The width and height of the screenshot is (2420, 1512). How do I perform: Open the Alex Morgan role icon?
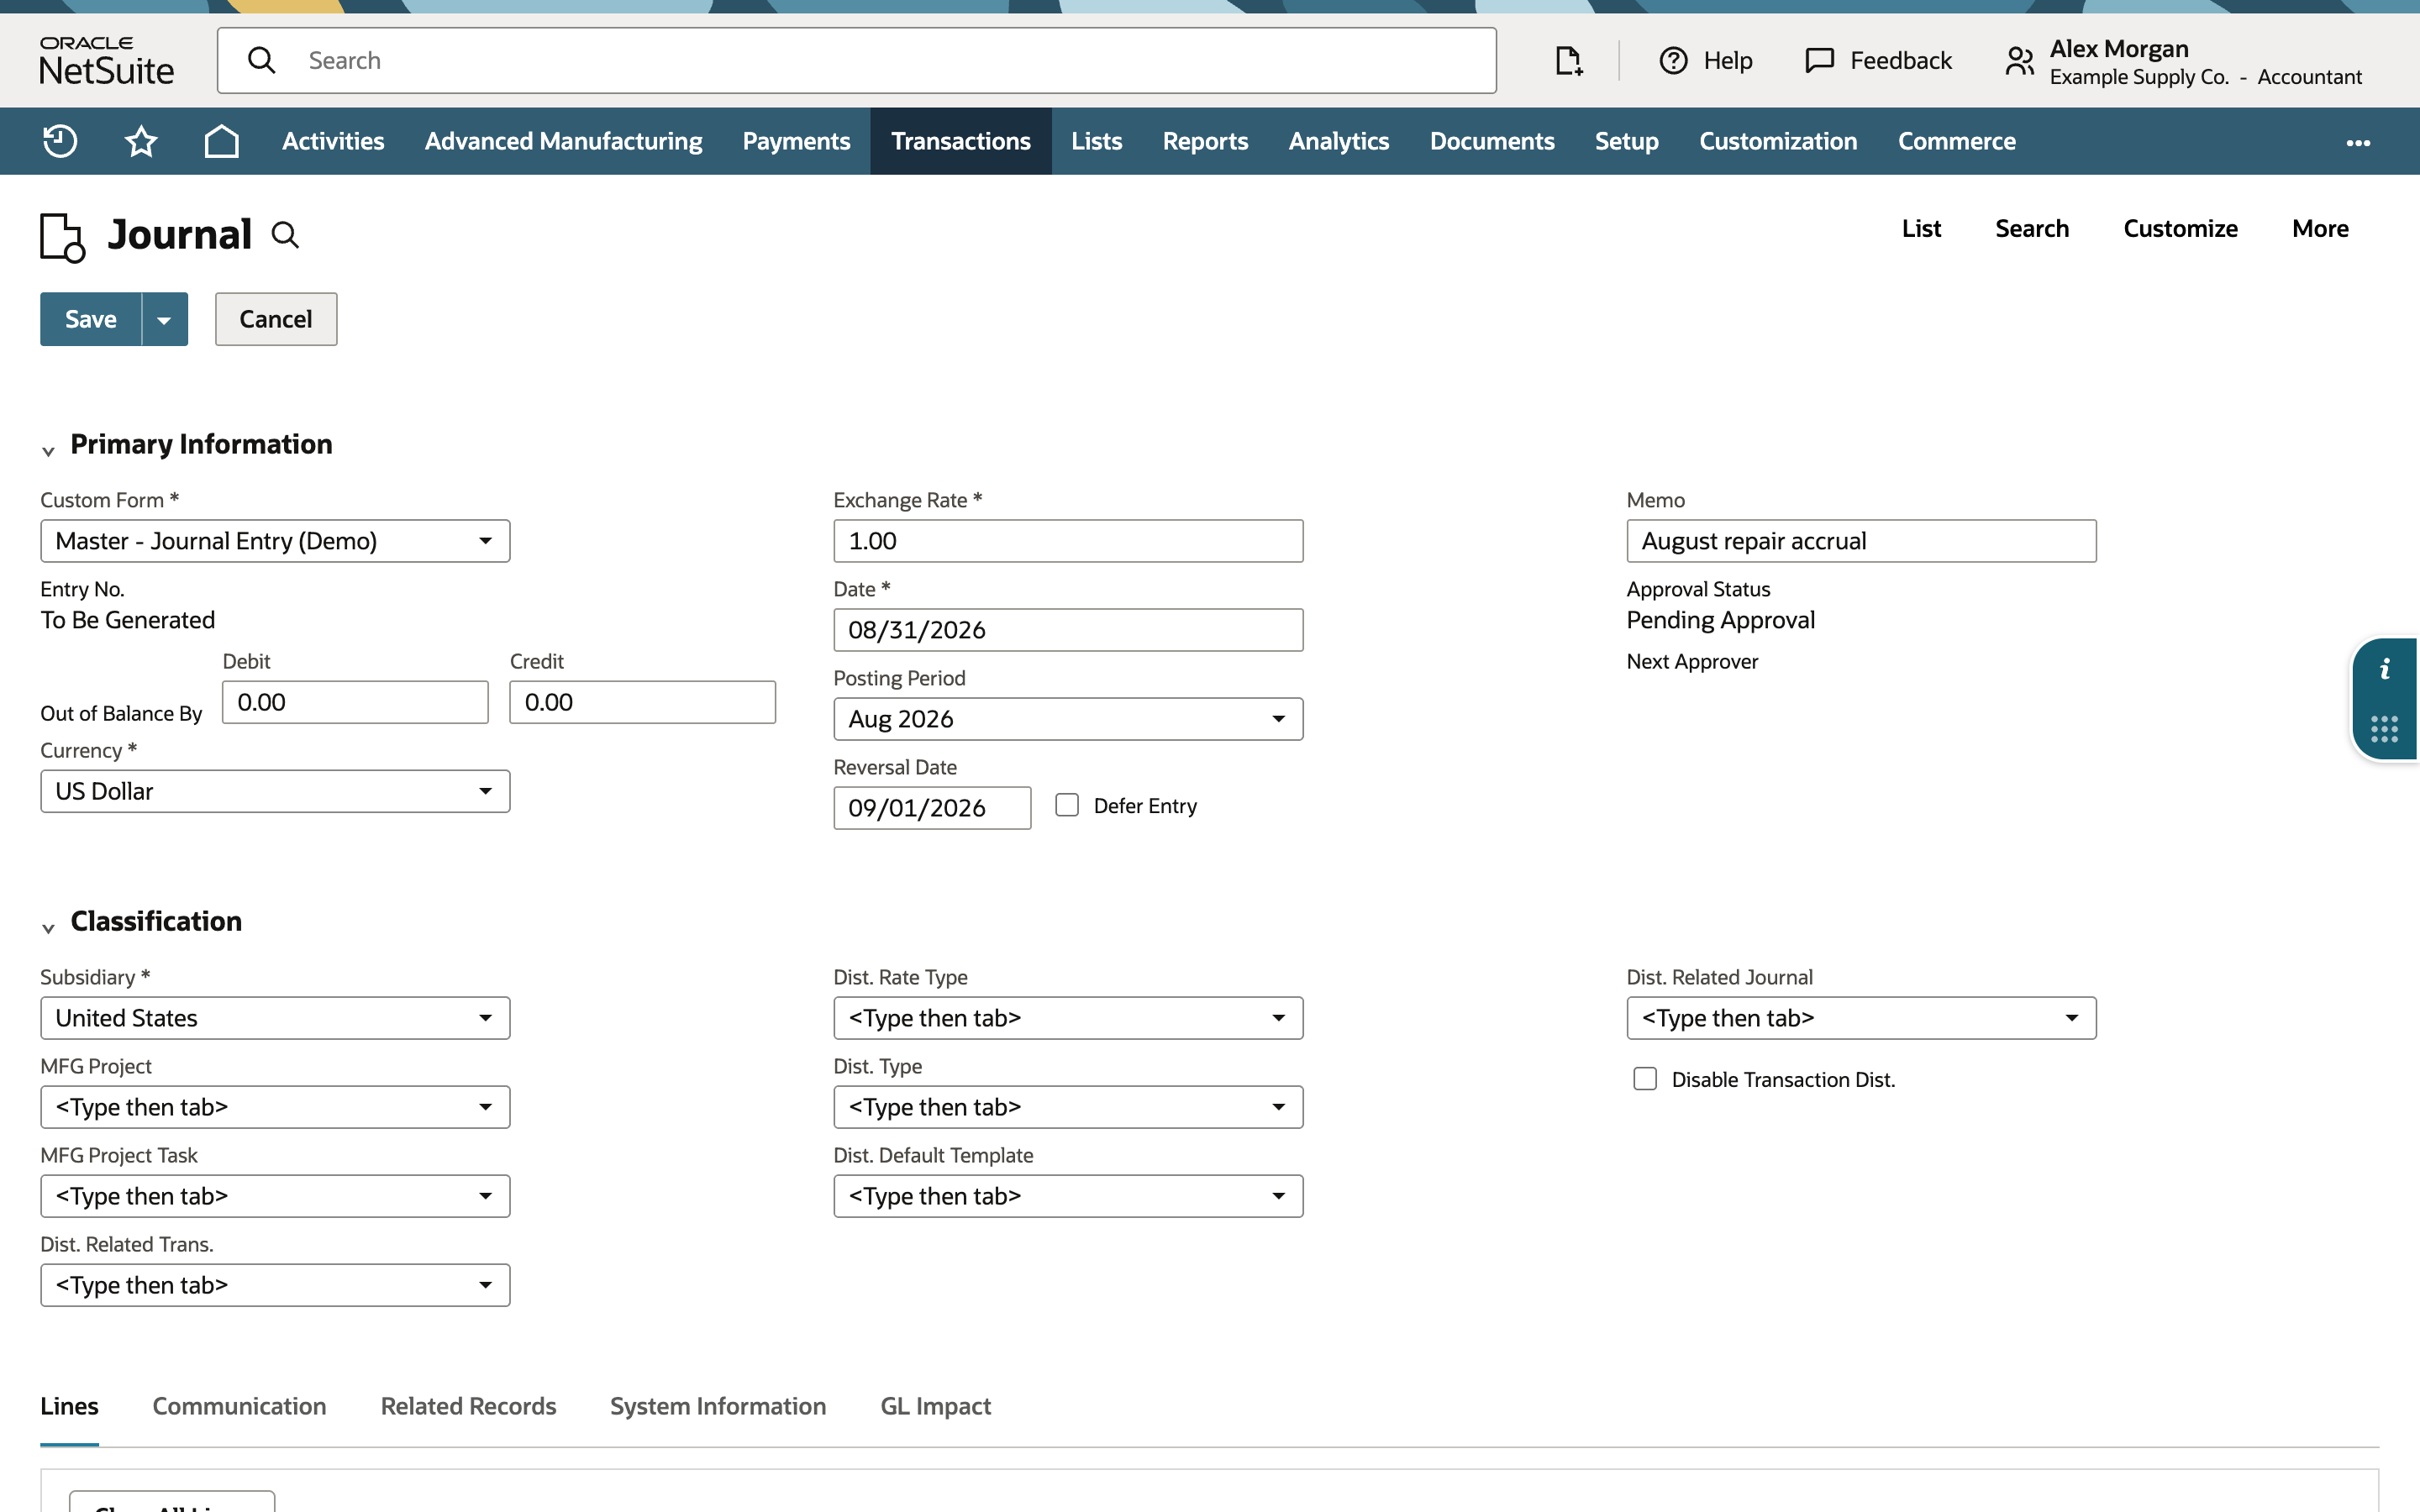pos(2019,61)
